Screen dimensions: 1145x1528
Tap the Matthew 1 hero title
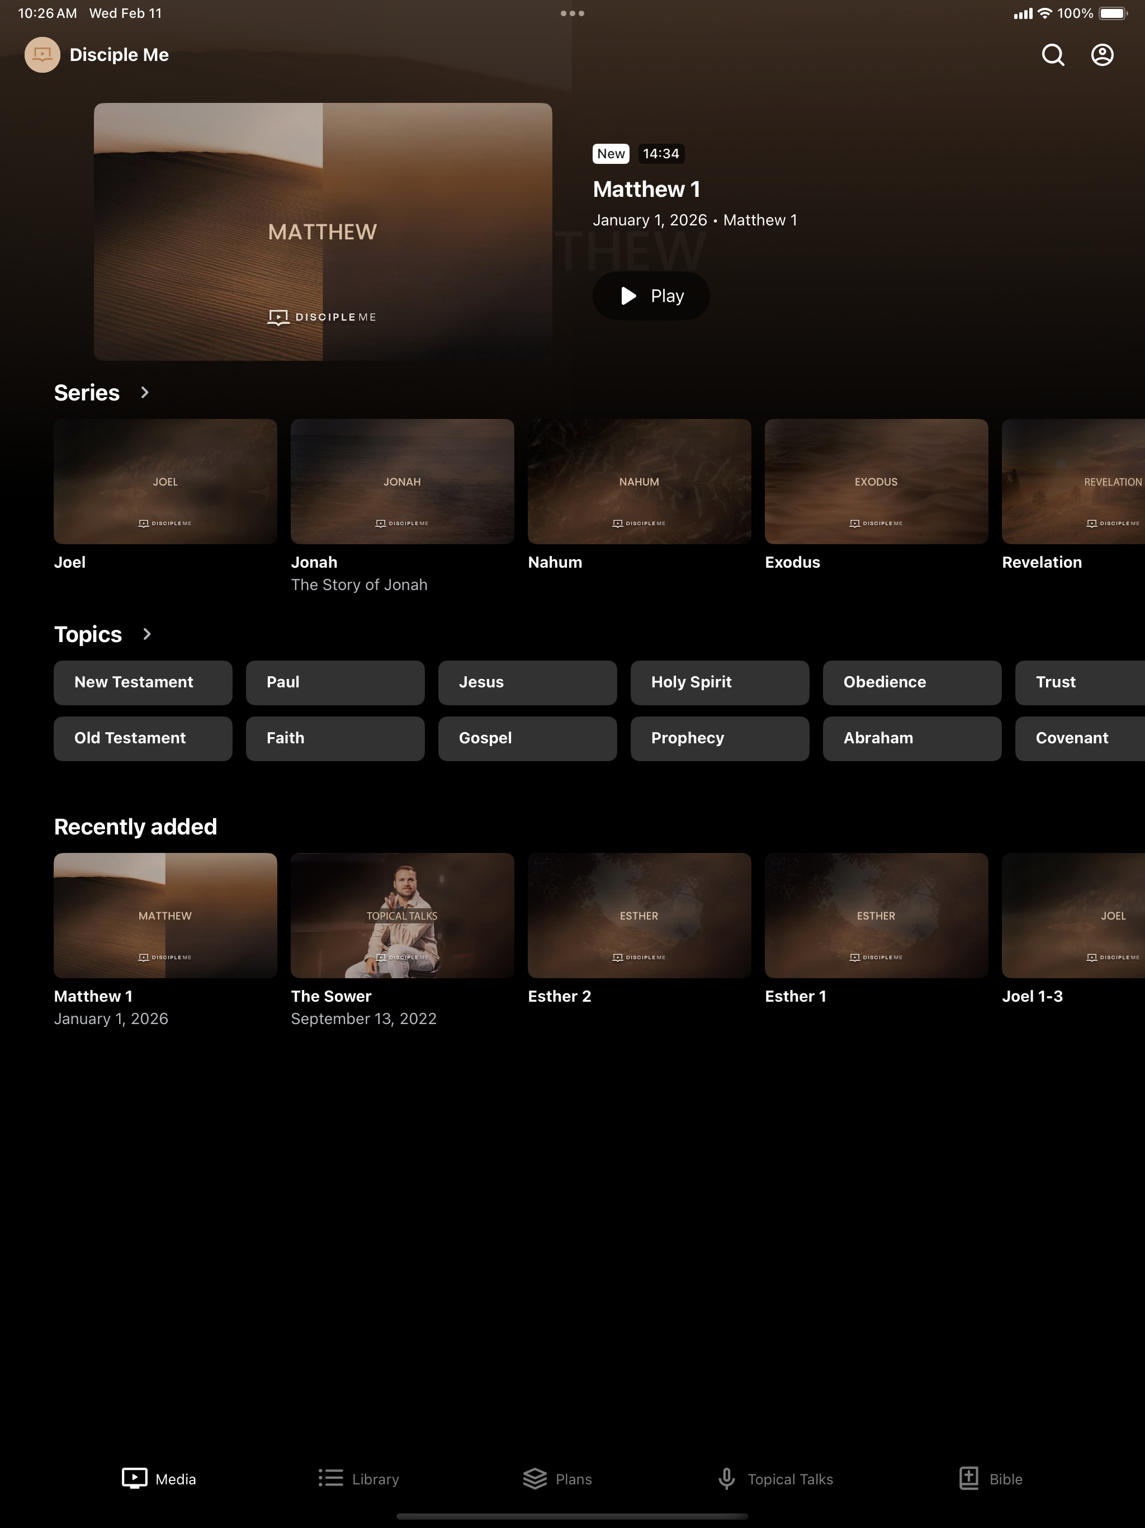[646, 189]
